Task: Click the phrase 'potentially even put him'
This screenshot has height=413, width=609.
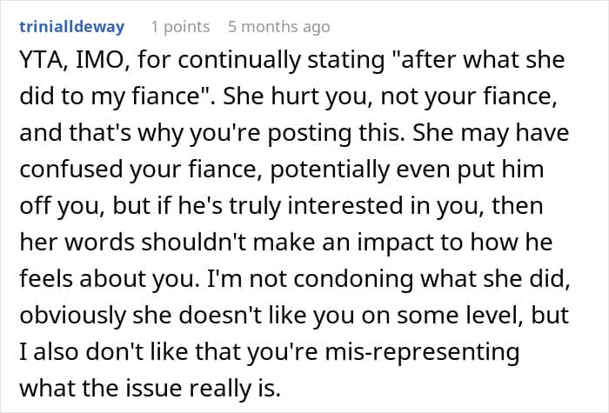Action: coord(406,170)
